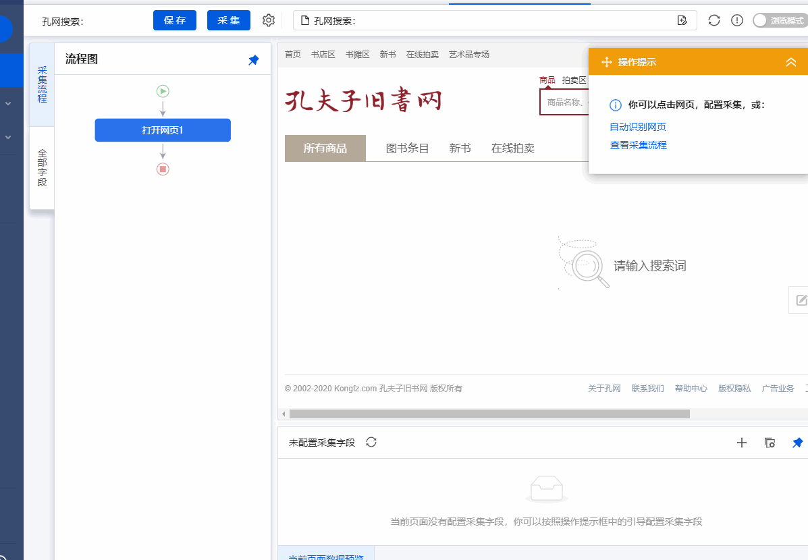Click the 自动识别网页 link
The width and height of the screenshot is (808, 560).
point(638,127)
